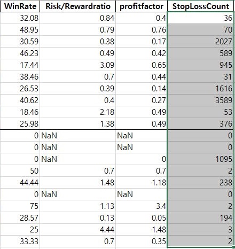Image resolution: width=235 pixels, height=249 pixels.
Task: Click StopLossCount cell 3589
Action: (200, 100)
